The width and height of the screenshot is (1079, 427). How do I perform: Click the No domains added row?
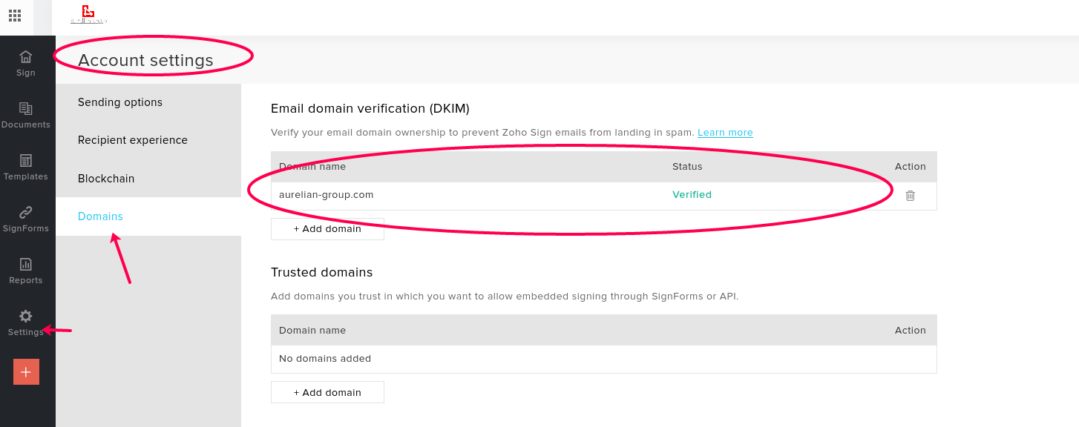click(x=603, y=359)
